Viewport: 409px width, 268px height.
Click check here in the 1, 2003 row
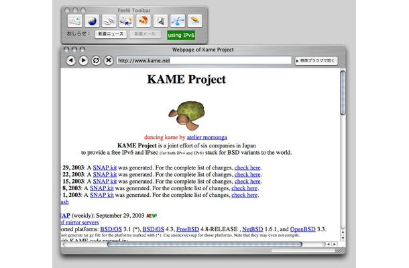pos(245,195)
